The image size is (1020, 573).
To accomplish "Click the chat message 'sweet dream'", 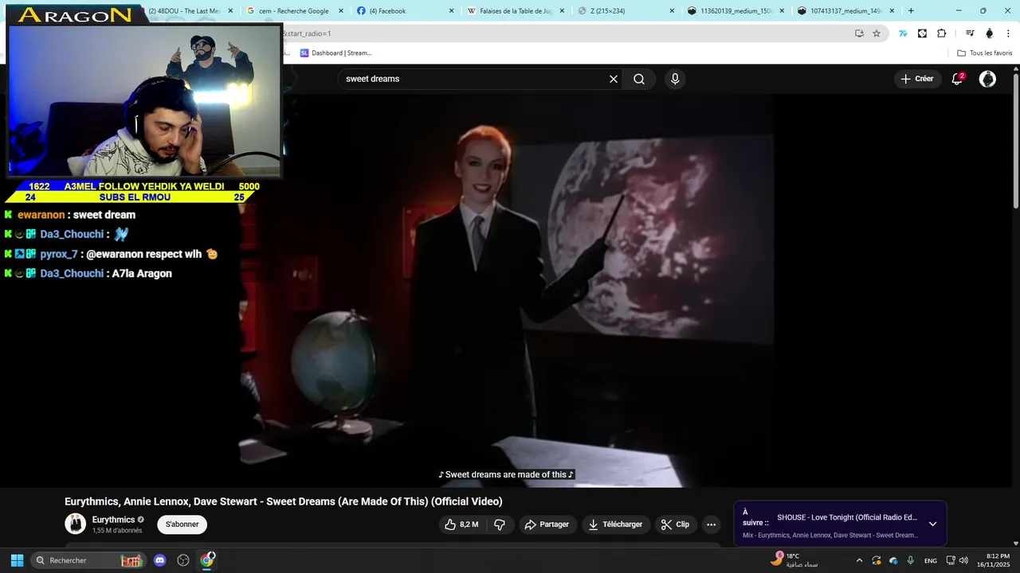I will [104, 215].
